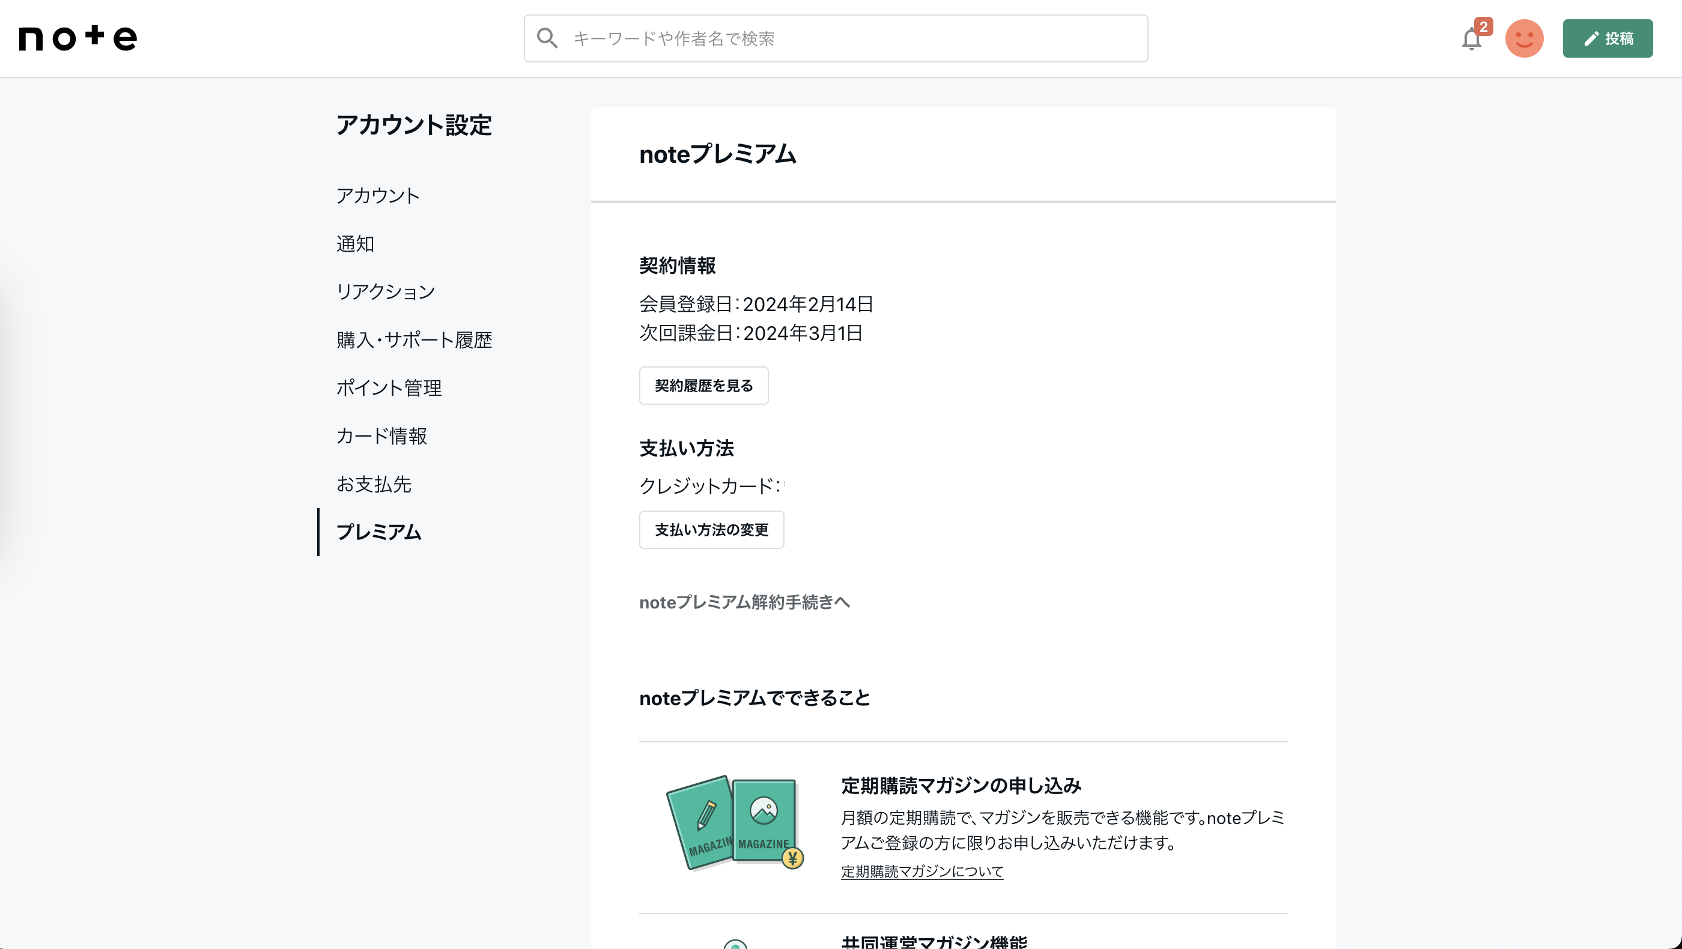Open the 通知 settings menu item
Viewport: 1682px width, 949px height.
pos(355,243)
